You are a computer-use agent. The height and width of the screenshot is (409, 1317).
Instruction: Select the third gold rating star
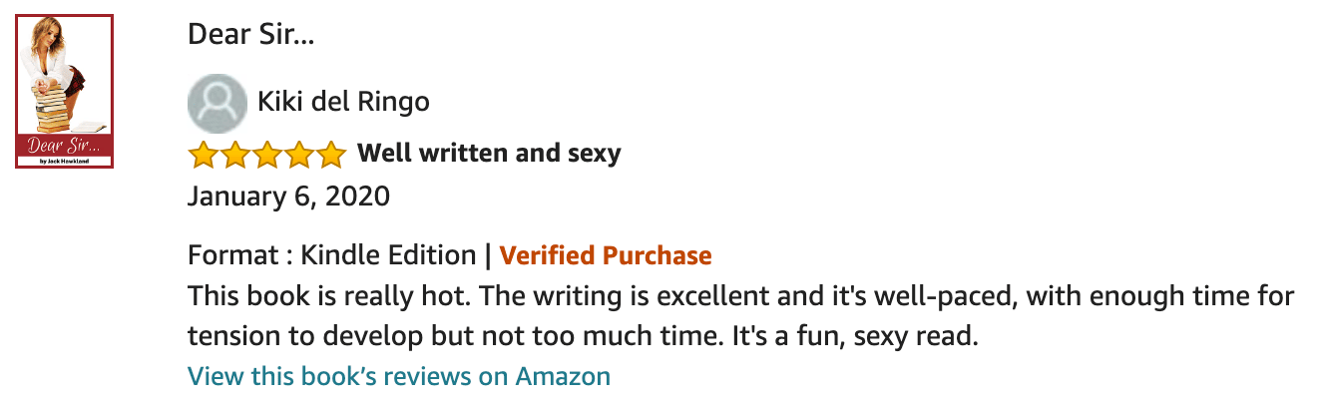(x=267, y=155)
